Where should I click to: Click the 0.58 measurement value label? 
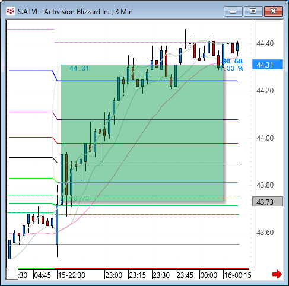[233, 61]
